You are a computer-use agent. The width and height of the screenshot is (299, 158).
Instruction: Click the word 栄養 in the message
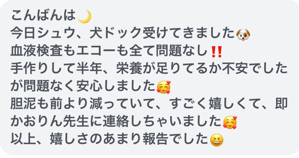[x=129, y=69]
